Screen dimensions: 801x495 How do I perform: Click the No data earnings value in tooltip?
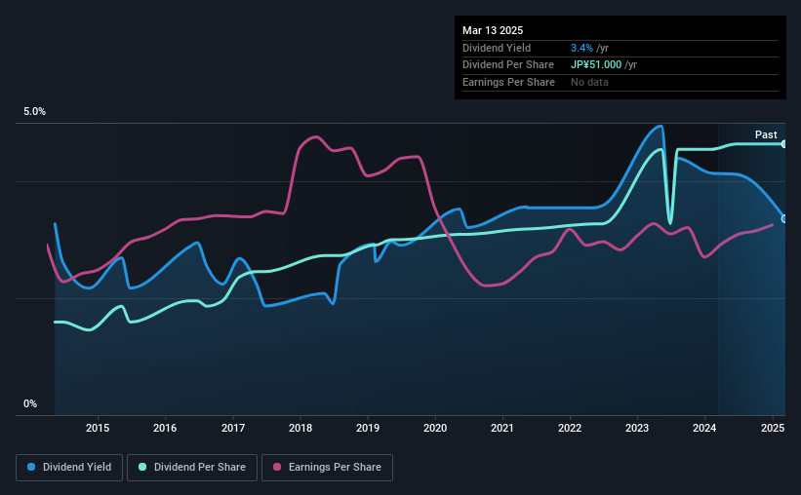[x=589, y=82]
